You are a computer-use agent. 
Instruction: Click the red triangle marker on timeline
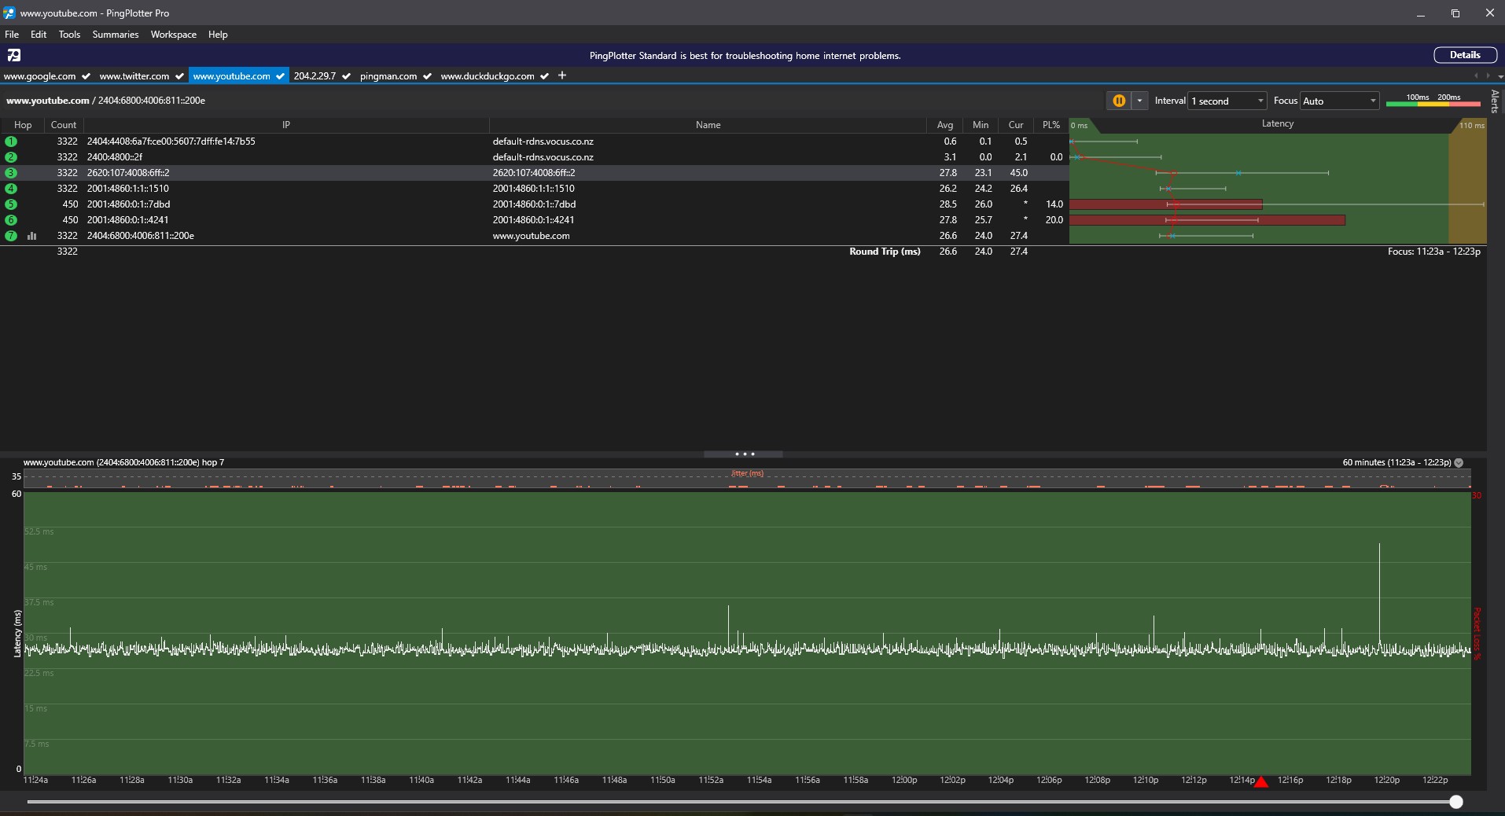tap(1261, 782)
